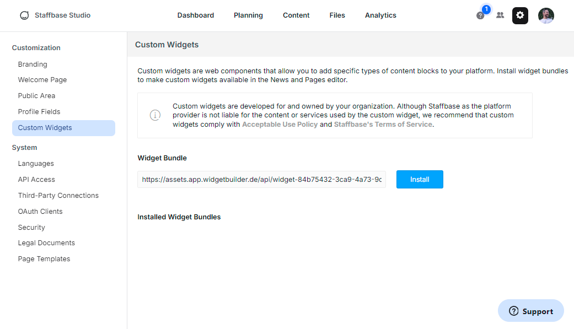Open the settings gear icon
Viewport: 574px width, 329px height.
tap(520, 15)
